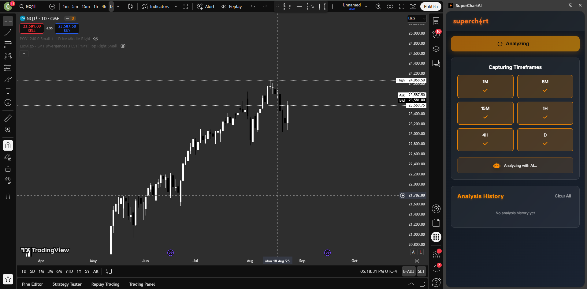Toggle lock all drawing tools
This screenshot has width=587, height=289.
tap(8, 169)
